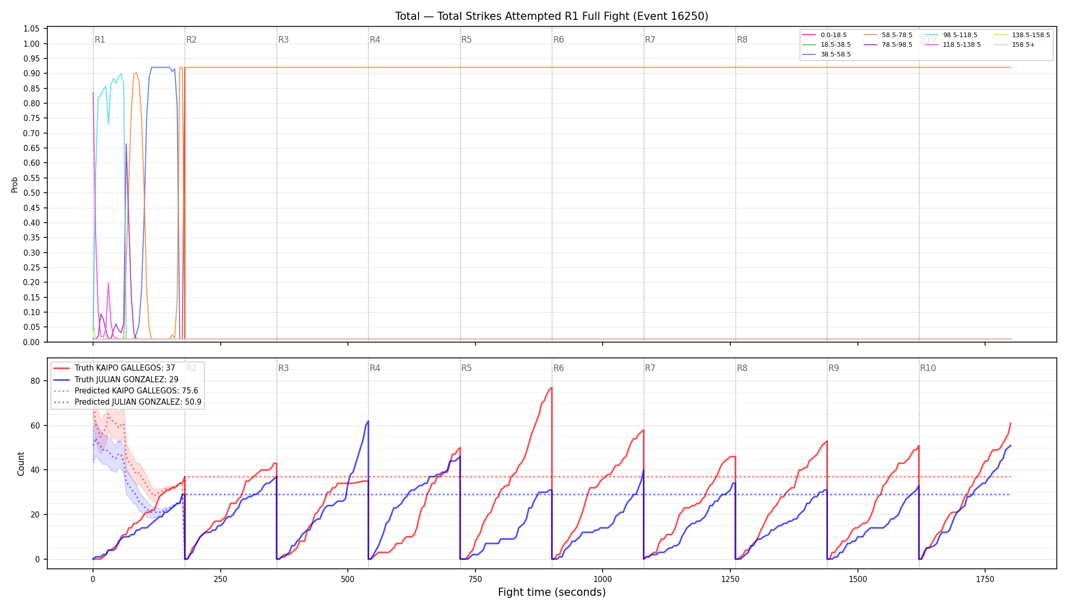This screenshot has width=1068, height=610.
Task: Click the cyan line sample beside '98.5-118.5'
Action: pos(932,35)
